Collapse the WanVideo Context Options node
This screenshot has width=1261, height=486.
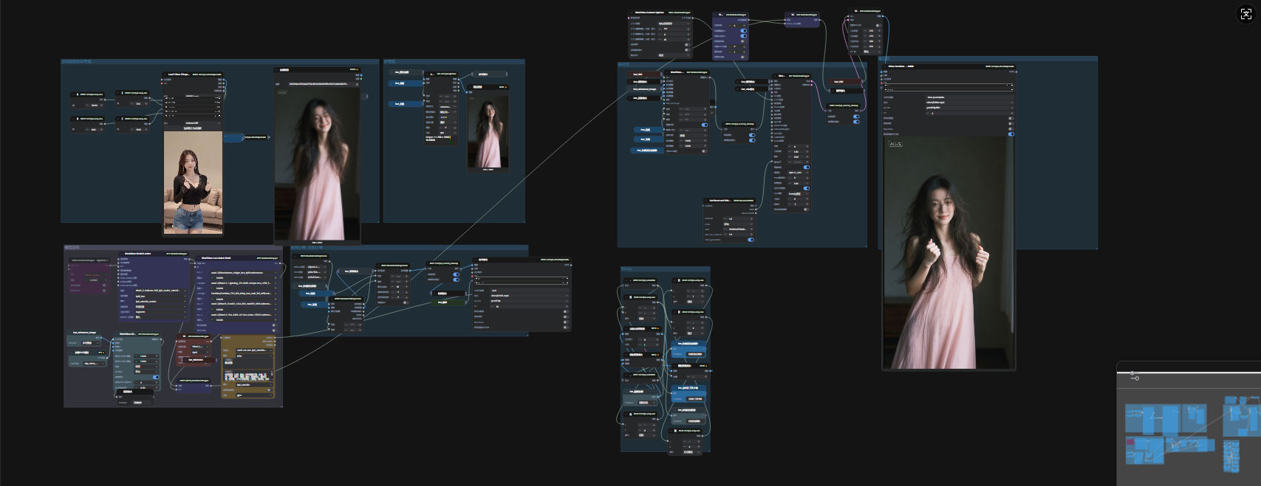point(631,13)
